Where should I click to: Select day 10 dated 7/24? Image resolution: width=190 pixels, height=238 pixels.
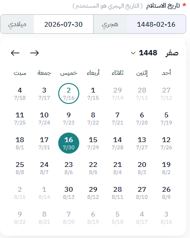(x=44, y=118)
